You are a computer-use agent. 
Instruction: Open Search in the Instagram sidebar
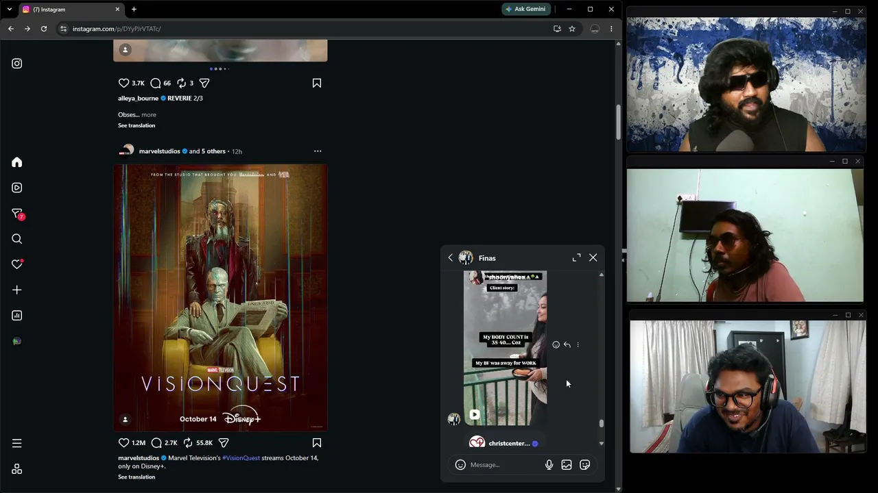point(17,239)
